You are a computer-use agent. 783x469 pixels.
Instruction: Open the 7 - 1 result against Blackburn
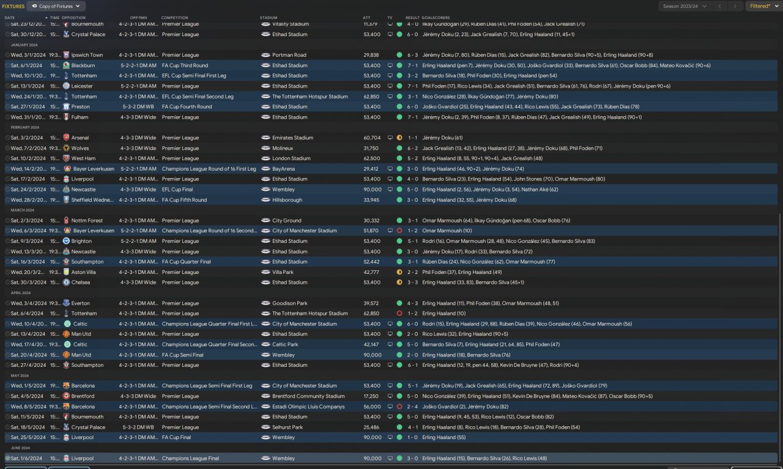(x=413, y=65)
